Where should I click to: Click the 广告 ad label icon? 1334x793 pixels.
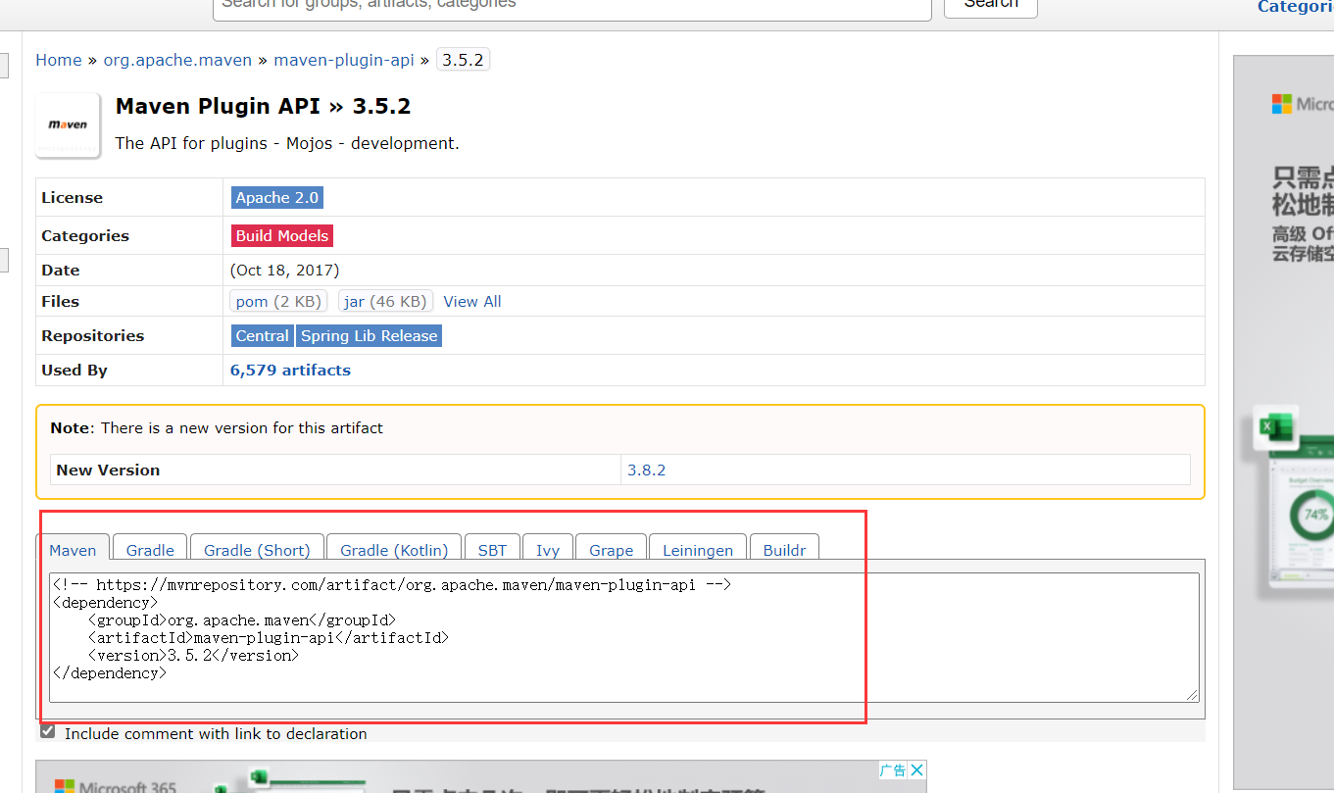(892, 770)
